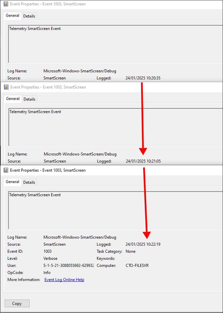Viewport: 223px width, 313px height.
Task: Click the 10:20:35 logged timestamp value
Action: [143, 78]
